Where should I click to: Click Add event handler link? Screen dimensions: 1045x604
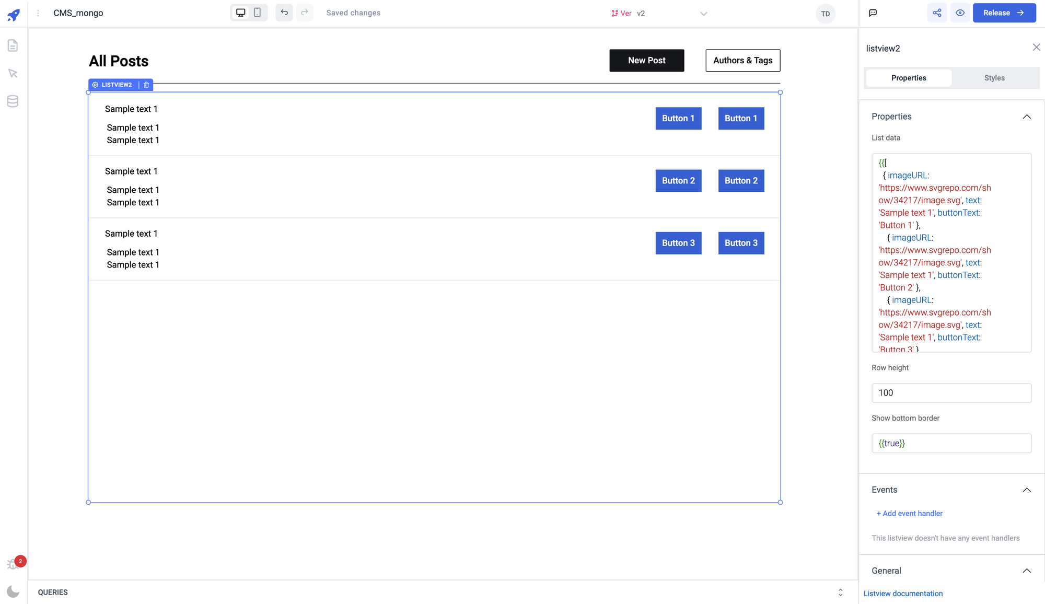tap(910, 514)
